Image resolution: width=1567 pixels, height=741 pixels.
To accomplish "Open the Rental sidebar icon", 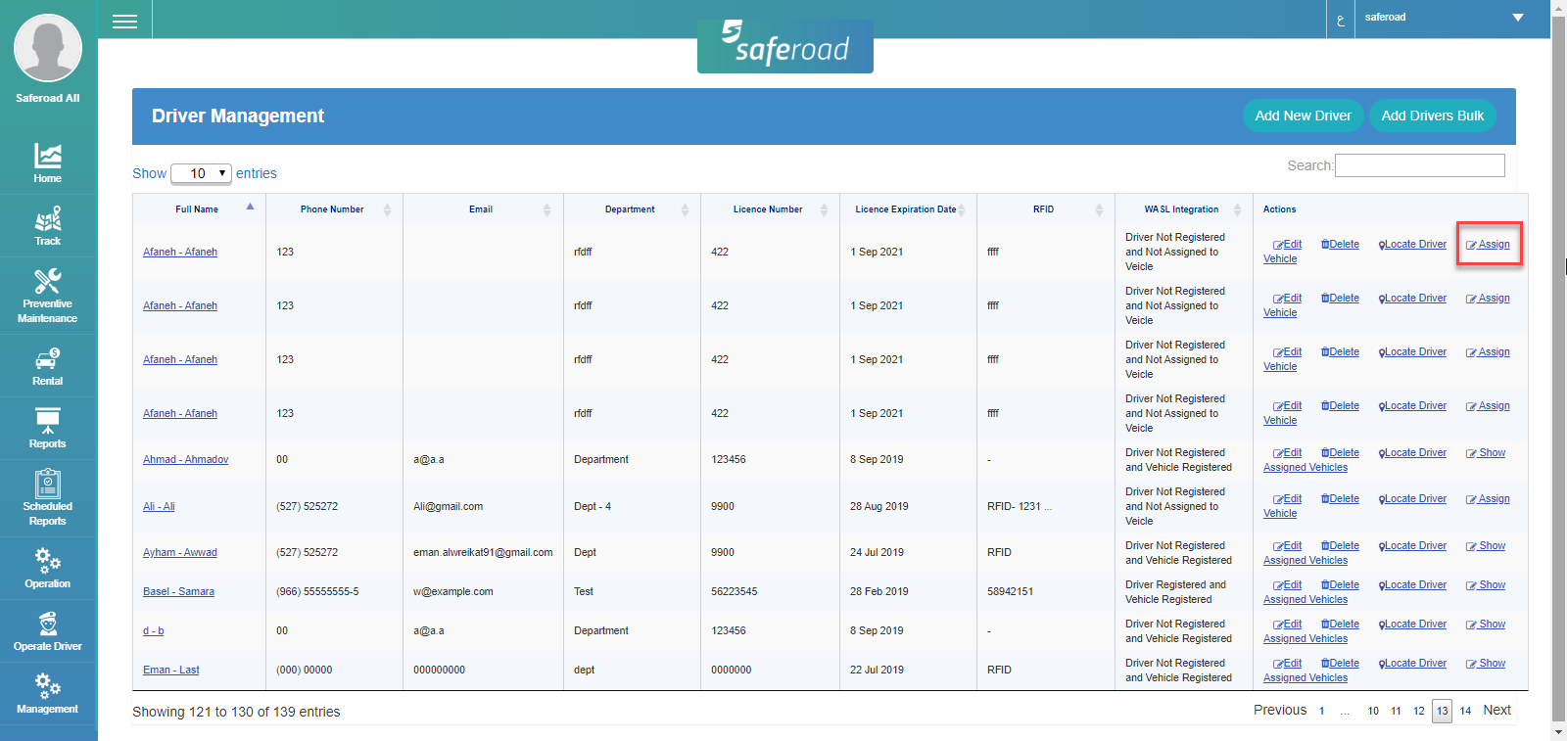I will [47, 365].
